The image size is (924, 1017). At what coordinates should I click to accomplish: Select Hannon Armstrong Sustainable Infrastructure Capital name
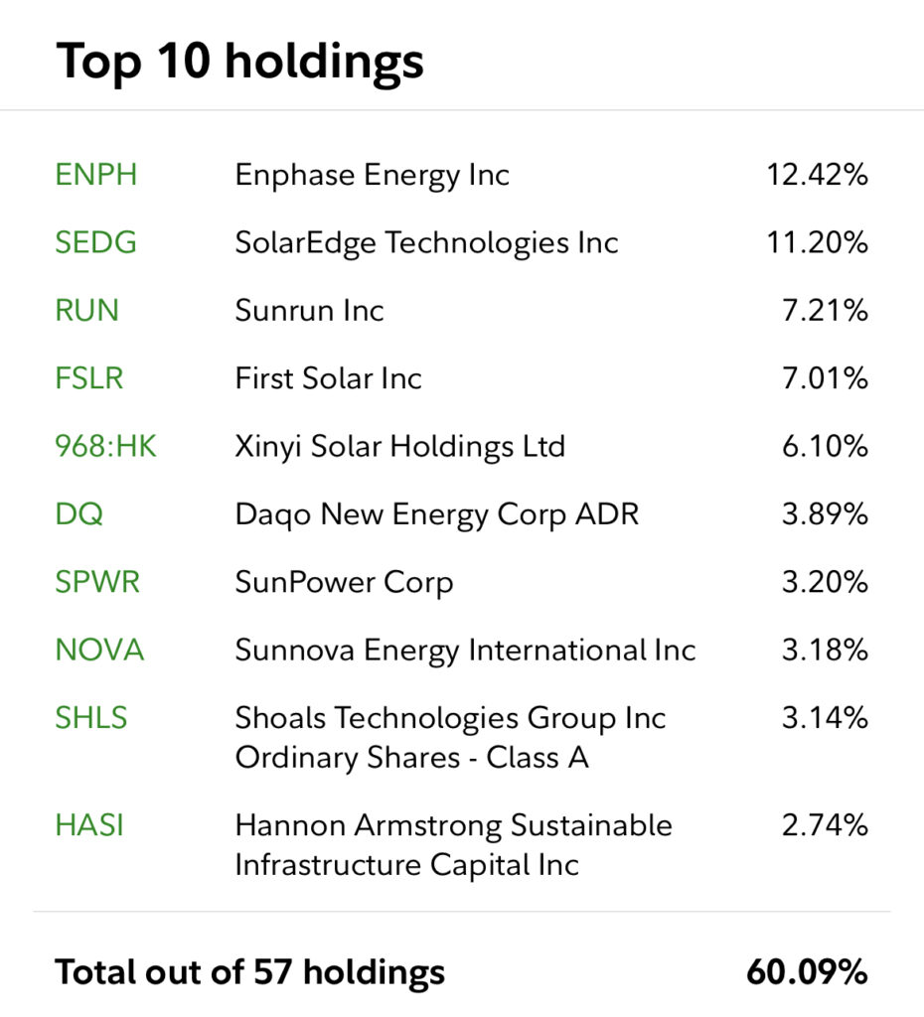(454, 845)
